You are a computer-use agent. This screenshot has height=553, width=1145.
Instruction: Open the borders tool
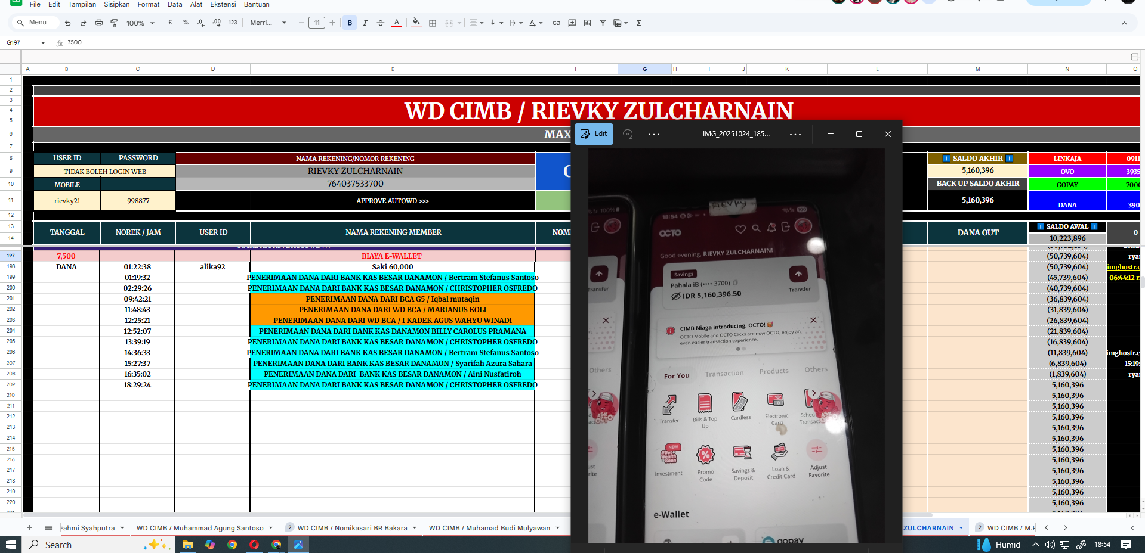[x=433, y=23]
